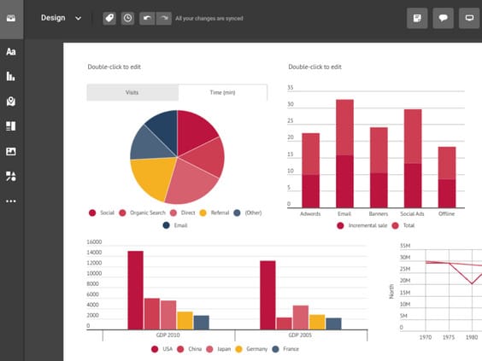The height and width of the screenshot is (361, 482).
Task: Open the shapes icon in sidebar
Action: (x=11, y=176)
